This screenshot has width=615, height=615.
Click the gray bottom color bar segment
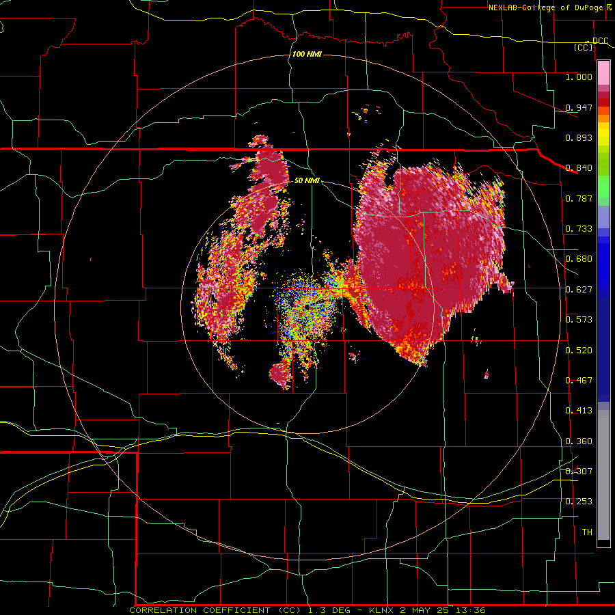point(603,475)
